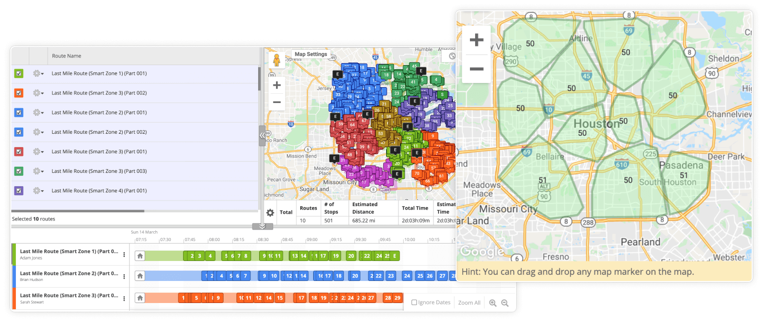
Task: Click the map zoom in plus control
Action: point(276,85)
